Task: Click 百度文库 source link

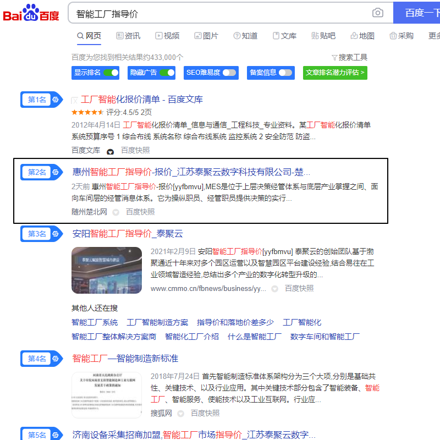Action: click(86, 150)
